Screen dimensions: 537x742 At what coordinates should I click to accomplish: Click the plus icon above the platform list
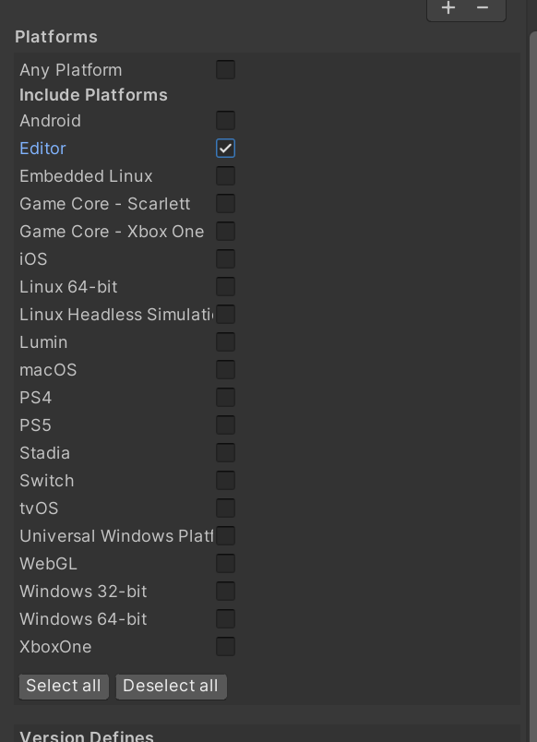click(x=448, y=7)
